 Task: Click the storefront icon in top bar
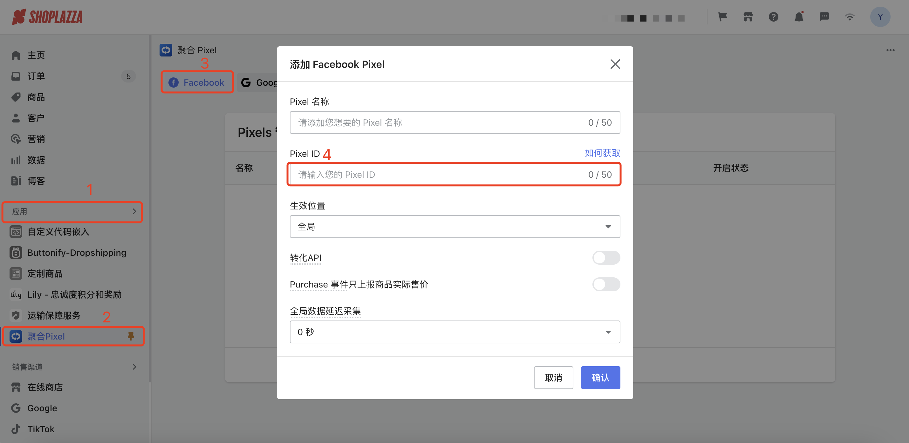pyautogui.click(x=748, y=17)
